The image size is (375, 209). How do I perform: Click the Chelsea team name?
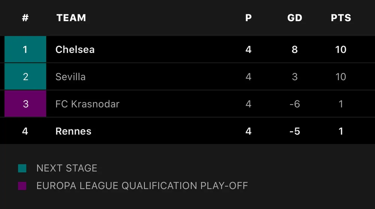click(x=75, y=50)
